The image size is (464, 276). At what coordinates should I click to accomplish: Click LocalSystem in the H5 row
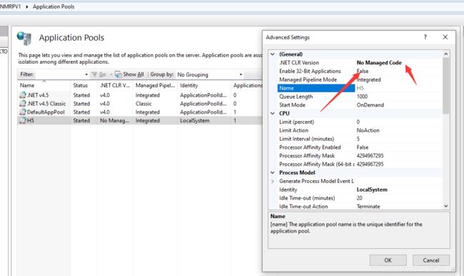coord(195,121)
